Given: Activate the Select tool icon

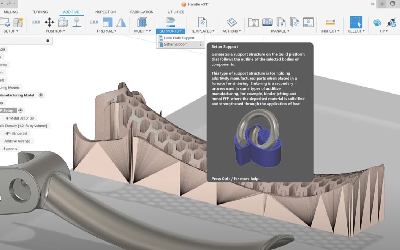Looking at the screenshot, I should pos(356,22).
